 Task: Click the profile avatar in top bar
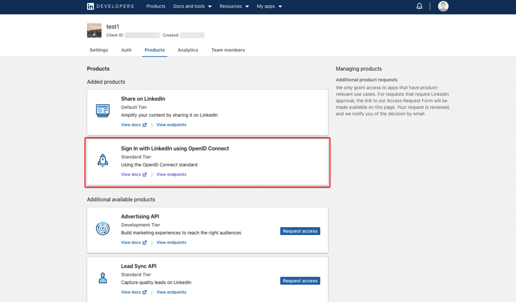443,6
